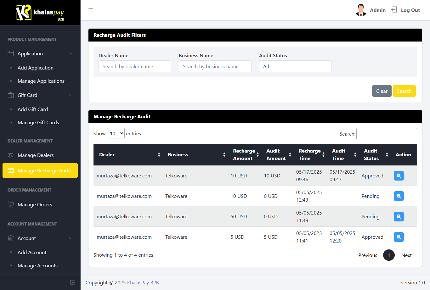Image resolution: width=430 pixels, height=290 pixels.
Task: Open Manage Dealers in sidebar
Action: pyautogui.click(x=36, y=155)
